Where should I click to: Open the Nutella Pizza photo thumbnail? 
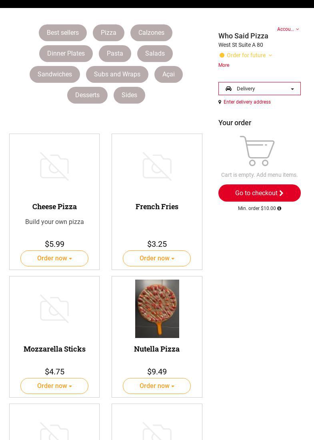157,309
